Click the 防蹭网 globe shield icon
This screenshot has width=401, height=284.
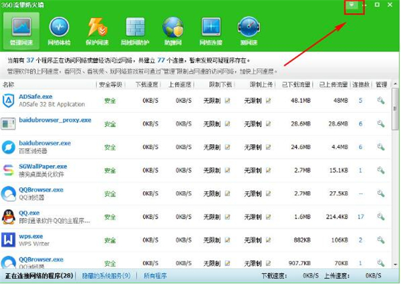click(x=173, y=31)
